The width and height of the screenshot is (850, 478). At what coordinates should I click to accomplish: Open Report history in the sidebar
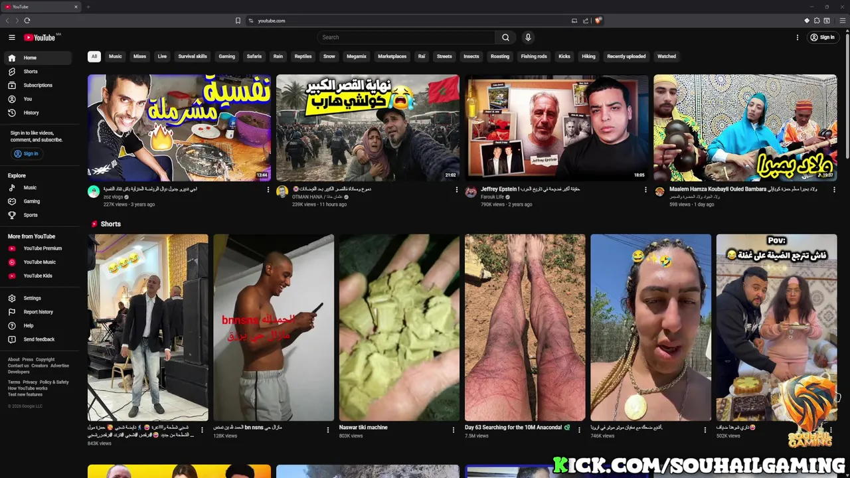coord(37,312)
